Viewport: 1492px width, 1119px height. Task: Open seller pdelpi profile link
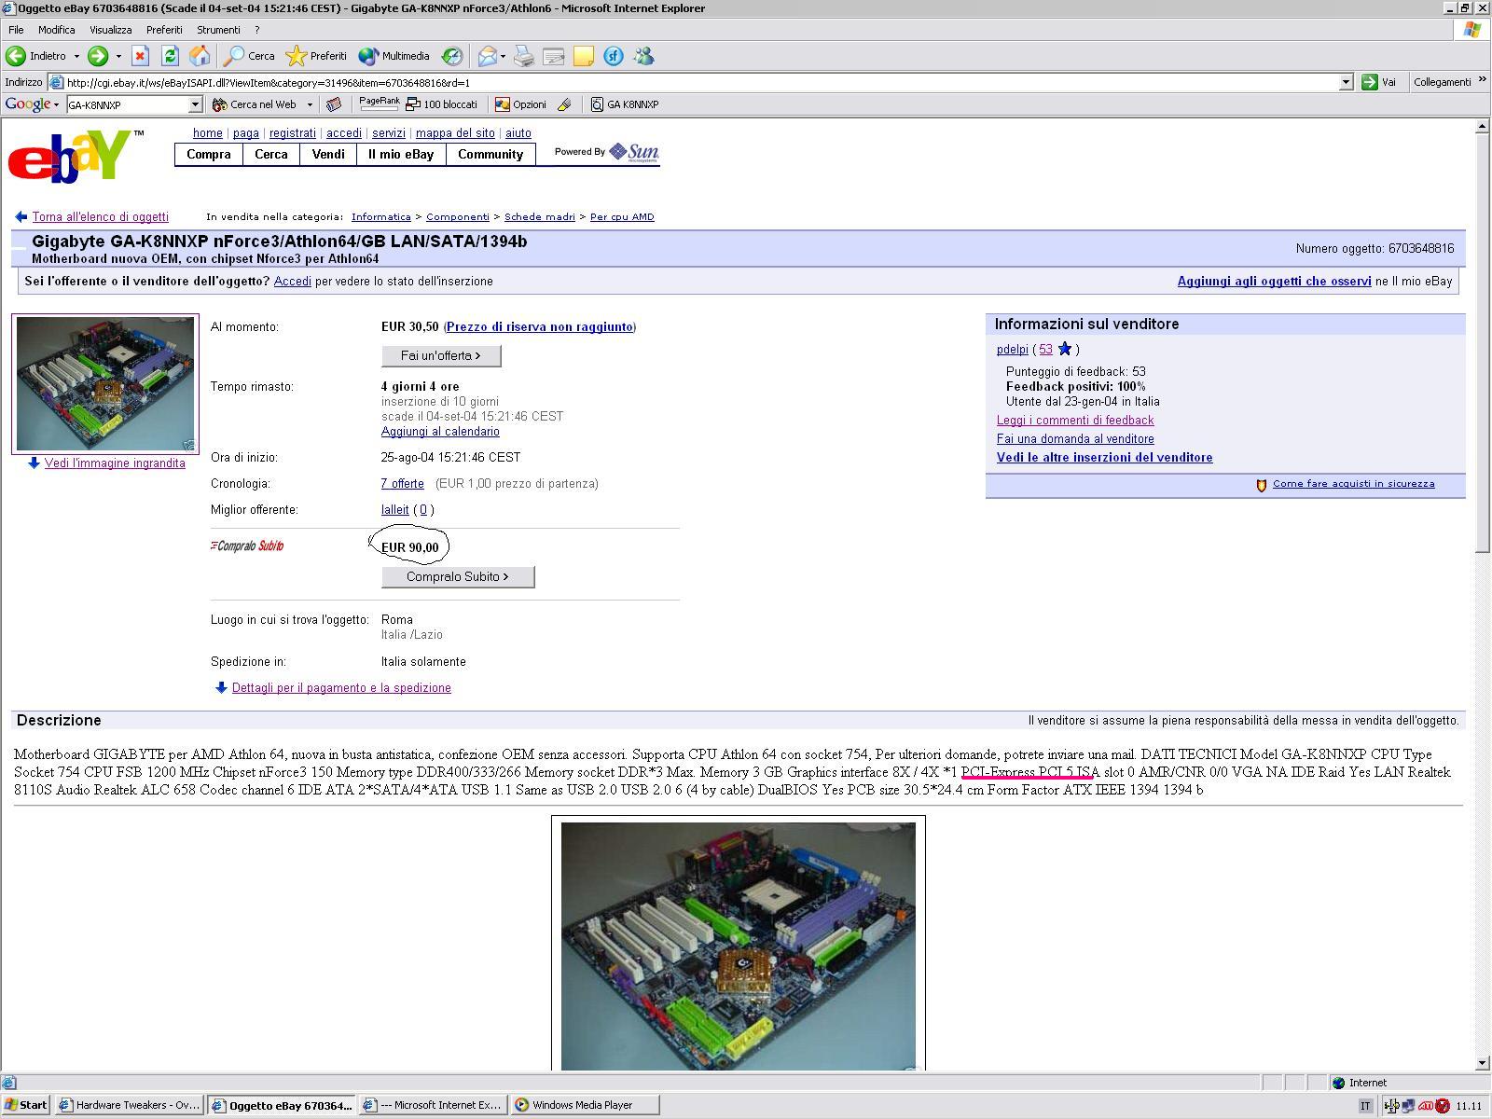pos(1013,350)
